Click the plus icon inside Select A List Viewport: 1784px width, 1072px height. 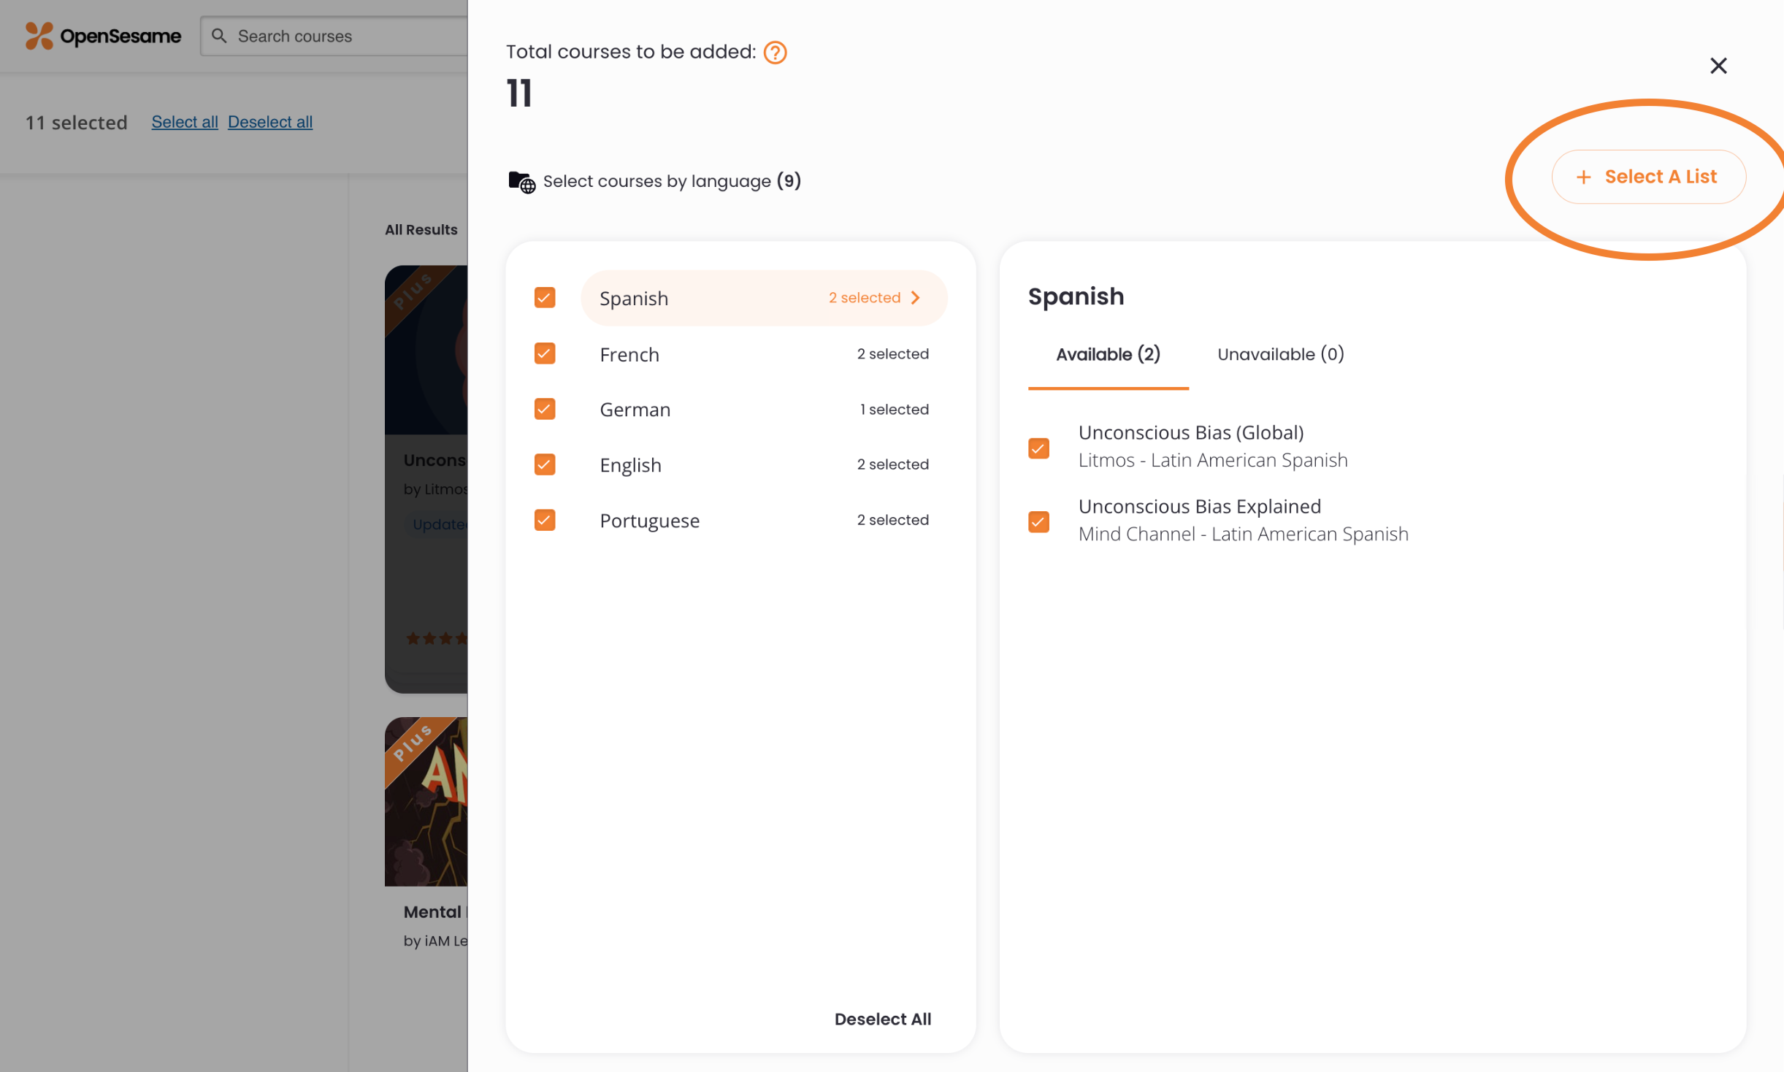click(1583, 177)
